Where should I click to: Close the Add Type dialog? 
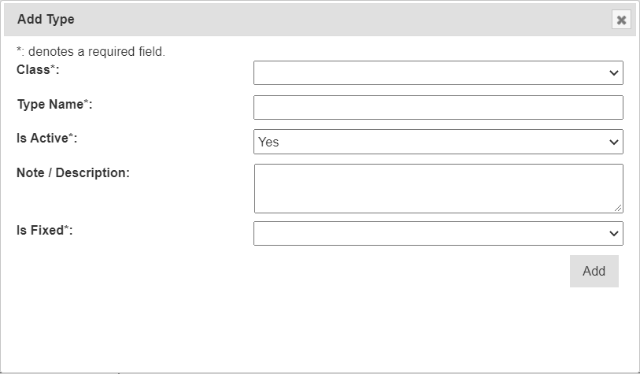tap(621, 20)
